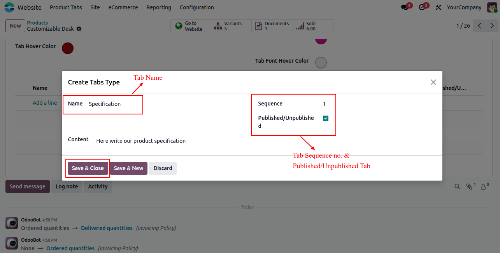Screen dimensions: 500x253
Task: Click Save & Close button
Action: (88, 168)
